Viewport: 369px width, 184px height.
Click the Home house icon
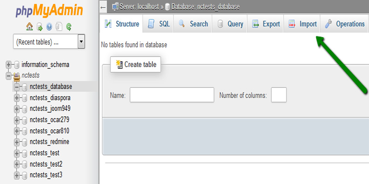(30, 26)
